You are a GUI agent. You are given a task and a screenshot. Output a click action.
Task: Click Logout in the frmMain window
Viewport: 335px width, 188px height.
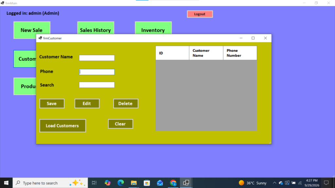[200, 14]
